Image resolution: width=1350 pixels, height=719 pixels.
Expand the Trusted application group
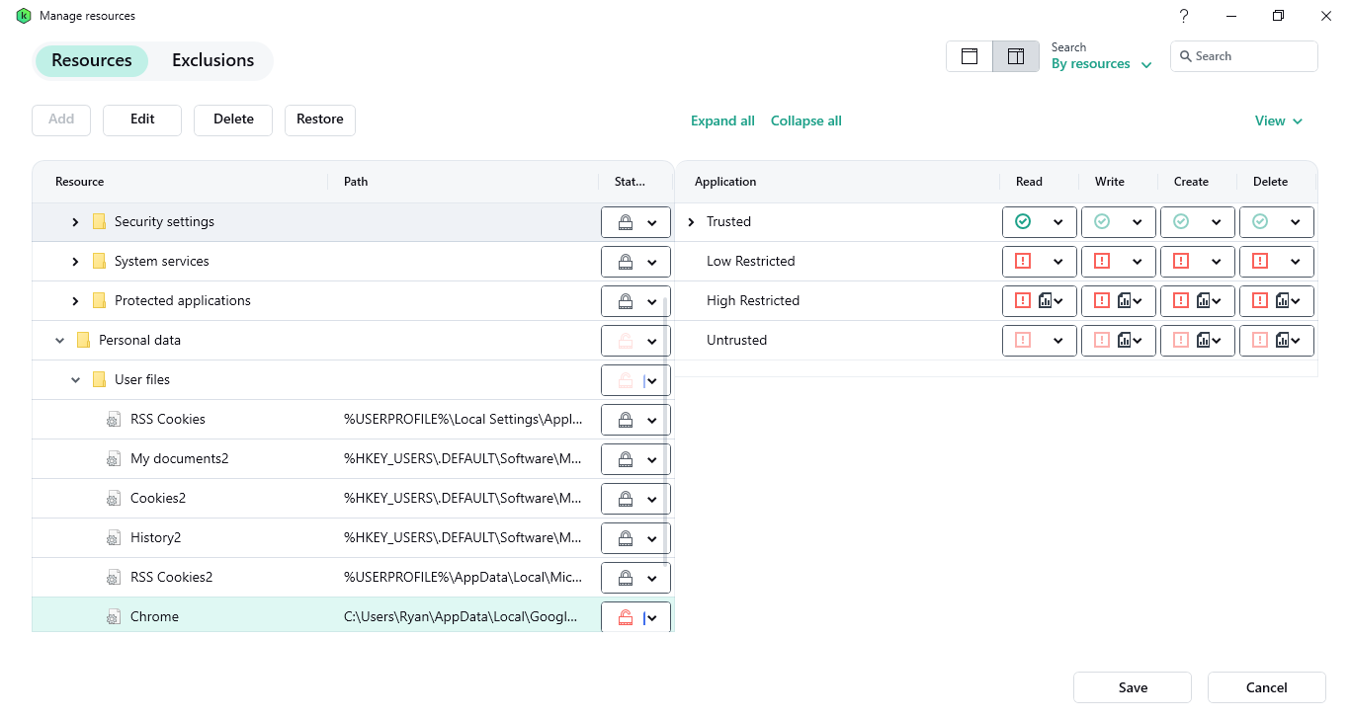691,222
